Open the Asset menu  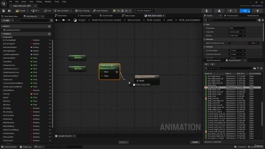click(x=24, y=2)
